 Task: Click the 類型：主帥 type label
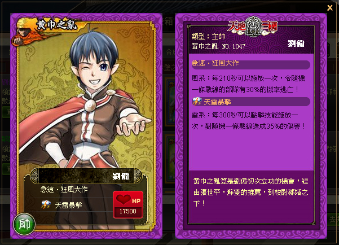tap(208, 37)
